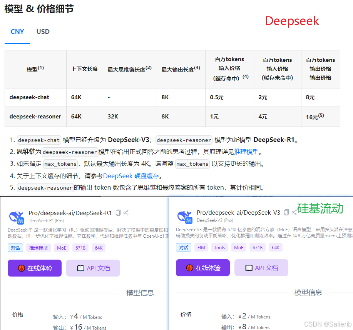The width and height of the screenshot is (353, 330).
Task: Click the DeepSeek-R1 whale logo icon
Action: [17, 217]
